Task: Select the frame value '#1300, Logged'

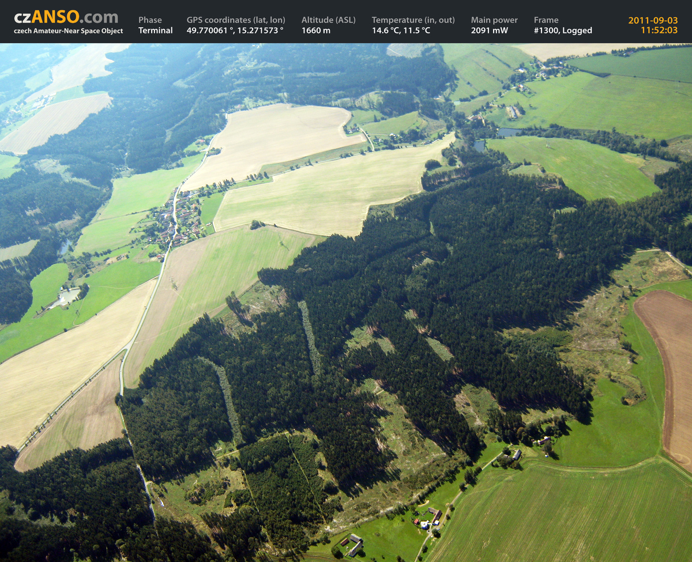Action: click(x=563, y=31)
